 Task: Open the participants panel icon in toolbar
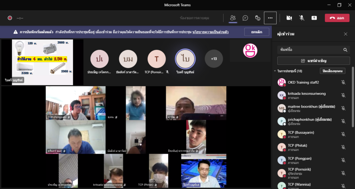(233, 18)
